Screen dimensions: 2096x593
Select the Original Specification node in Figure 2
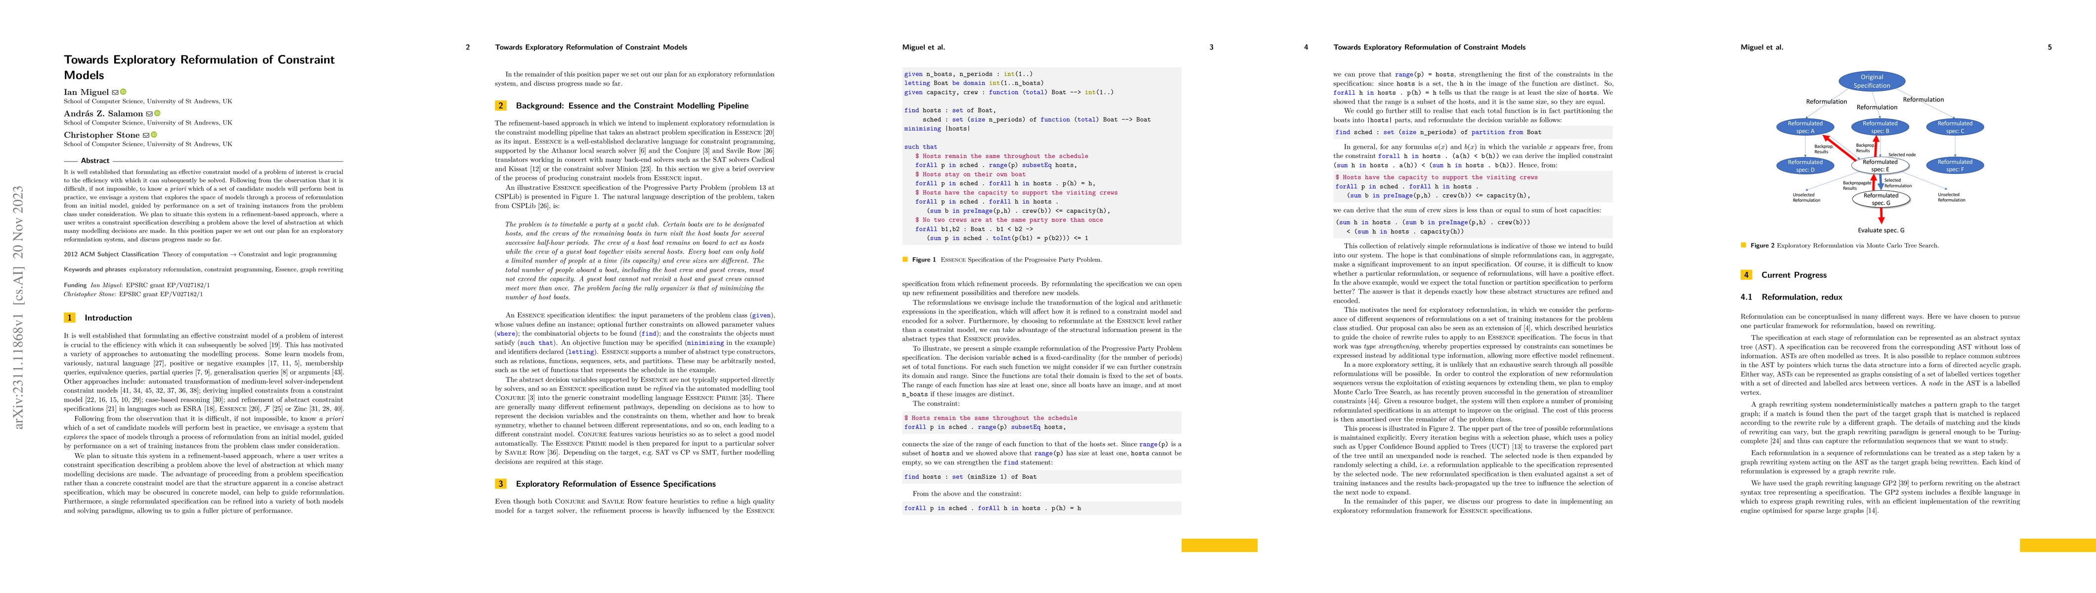pos(1872,82)
